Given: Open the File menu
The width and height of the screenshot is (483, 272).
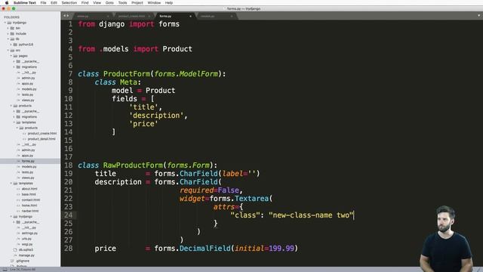Looking at the screenshot, I should (44, 3).
